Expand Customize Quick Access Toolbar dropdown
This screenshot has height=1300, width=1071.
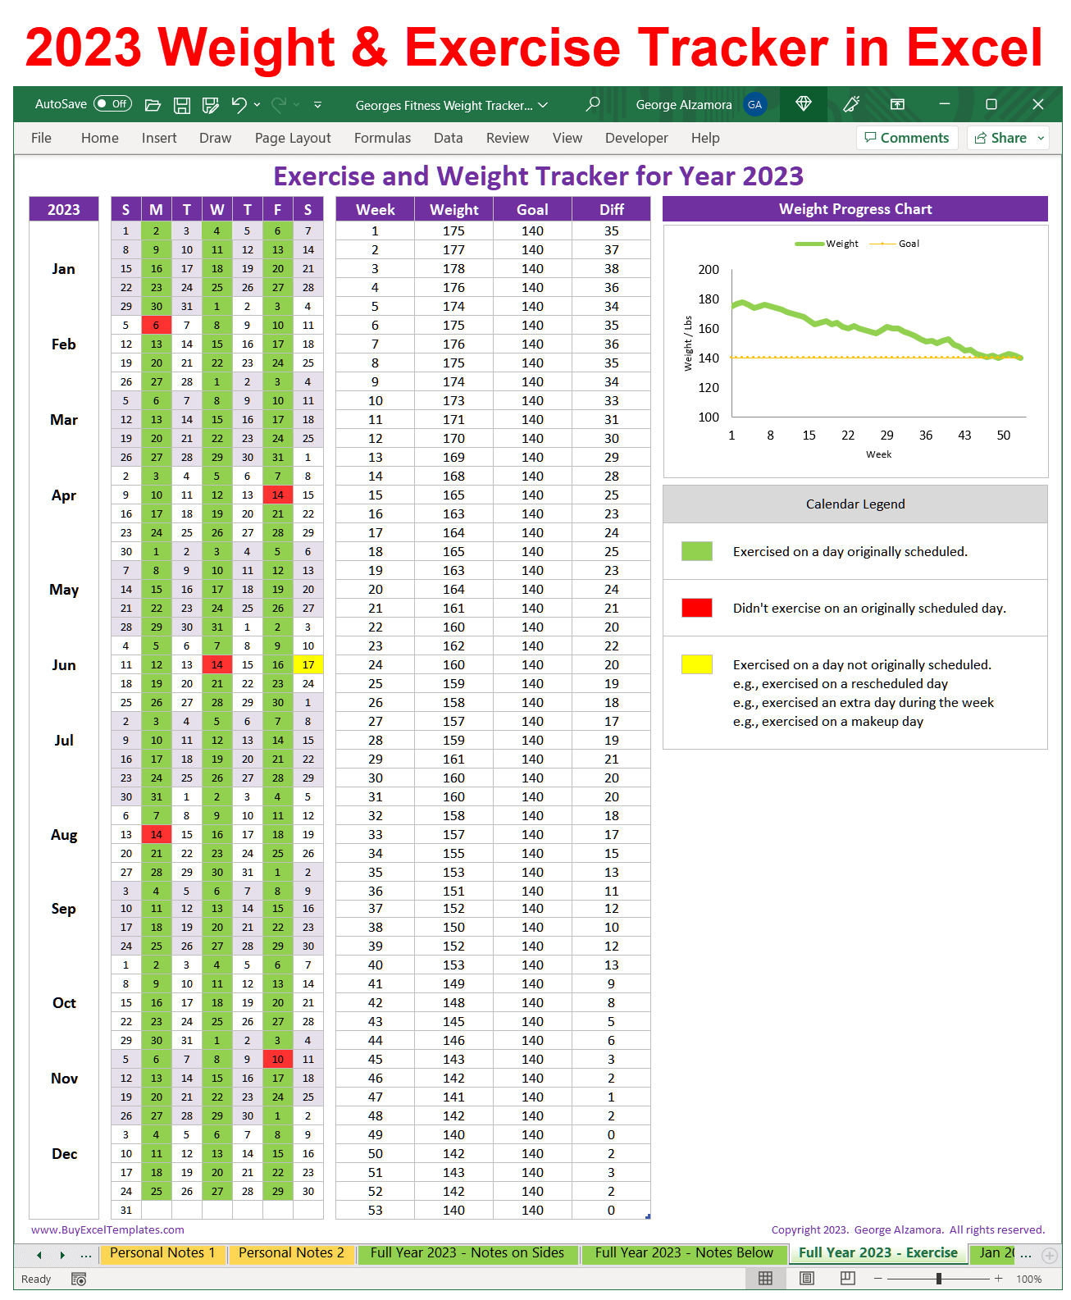coord(318,105)
